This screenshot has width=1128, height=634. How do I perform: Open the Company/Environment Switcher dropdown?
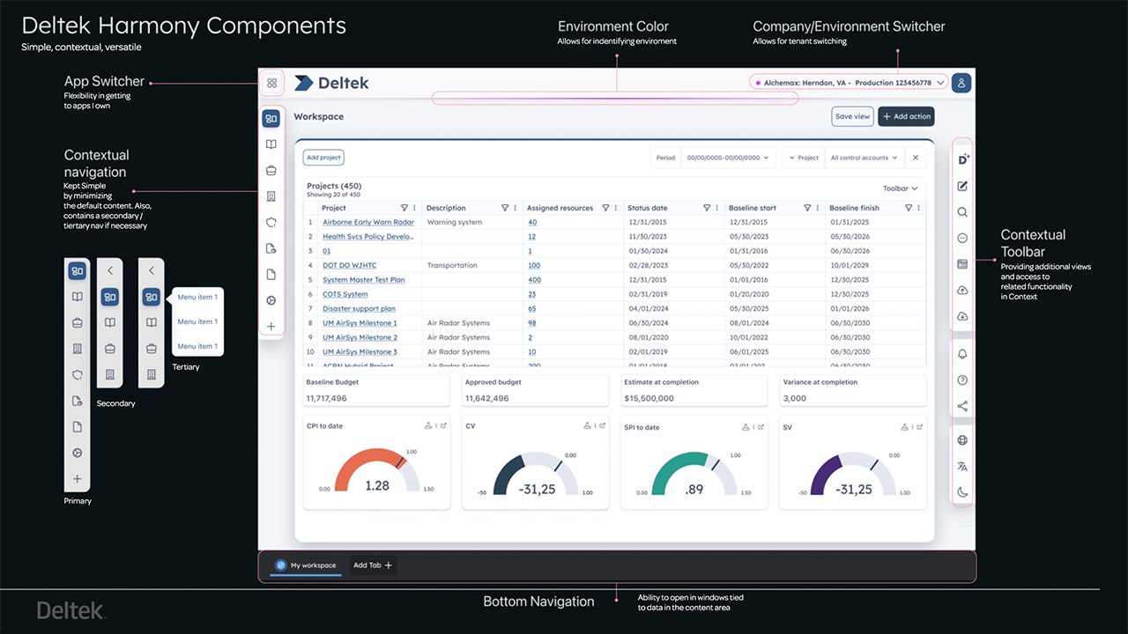coord(849,82)
